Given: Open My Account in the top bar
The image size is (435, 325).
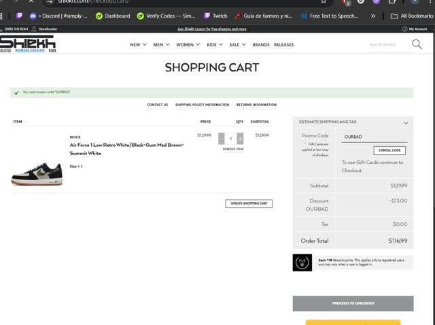Looking at the screenshot, I should pyautogui.click(x=415, y=29).
